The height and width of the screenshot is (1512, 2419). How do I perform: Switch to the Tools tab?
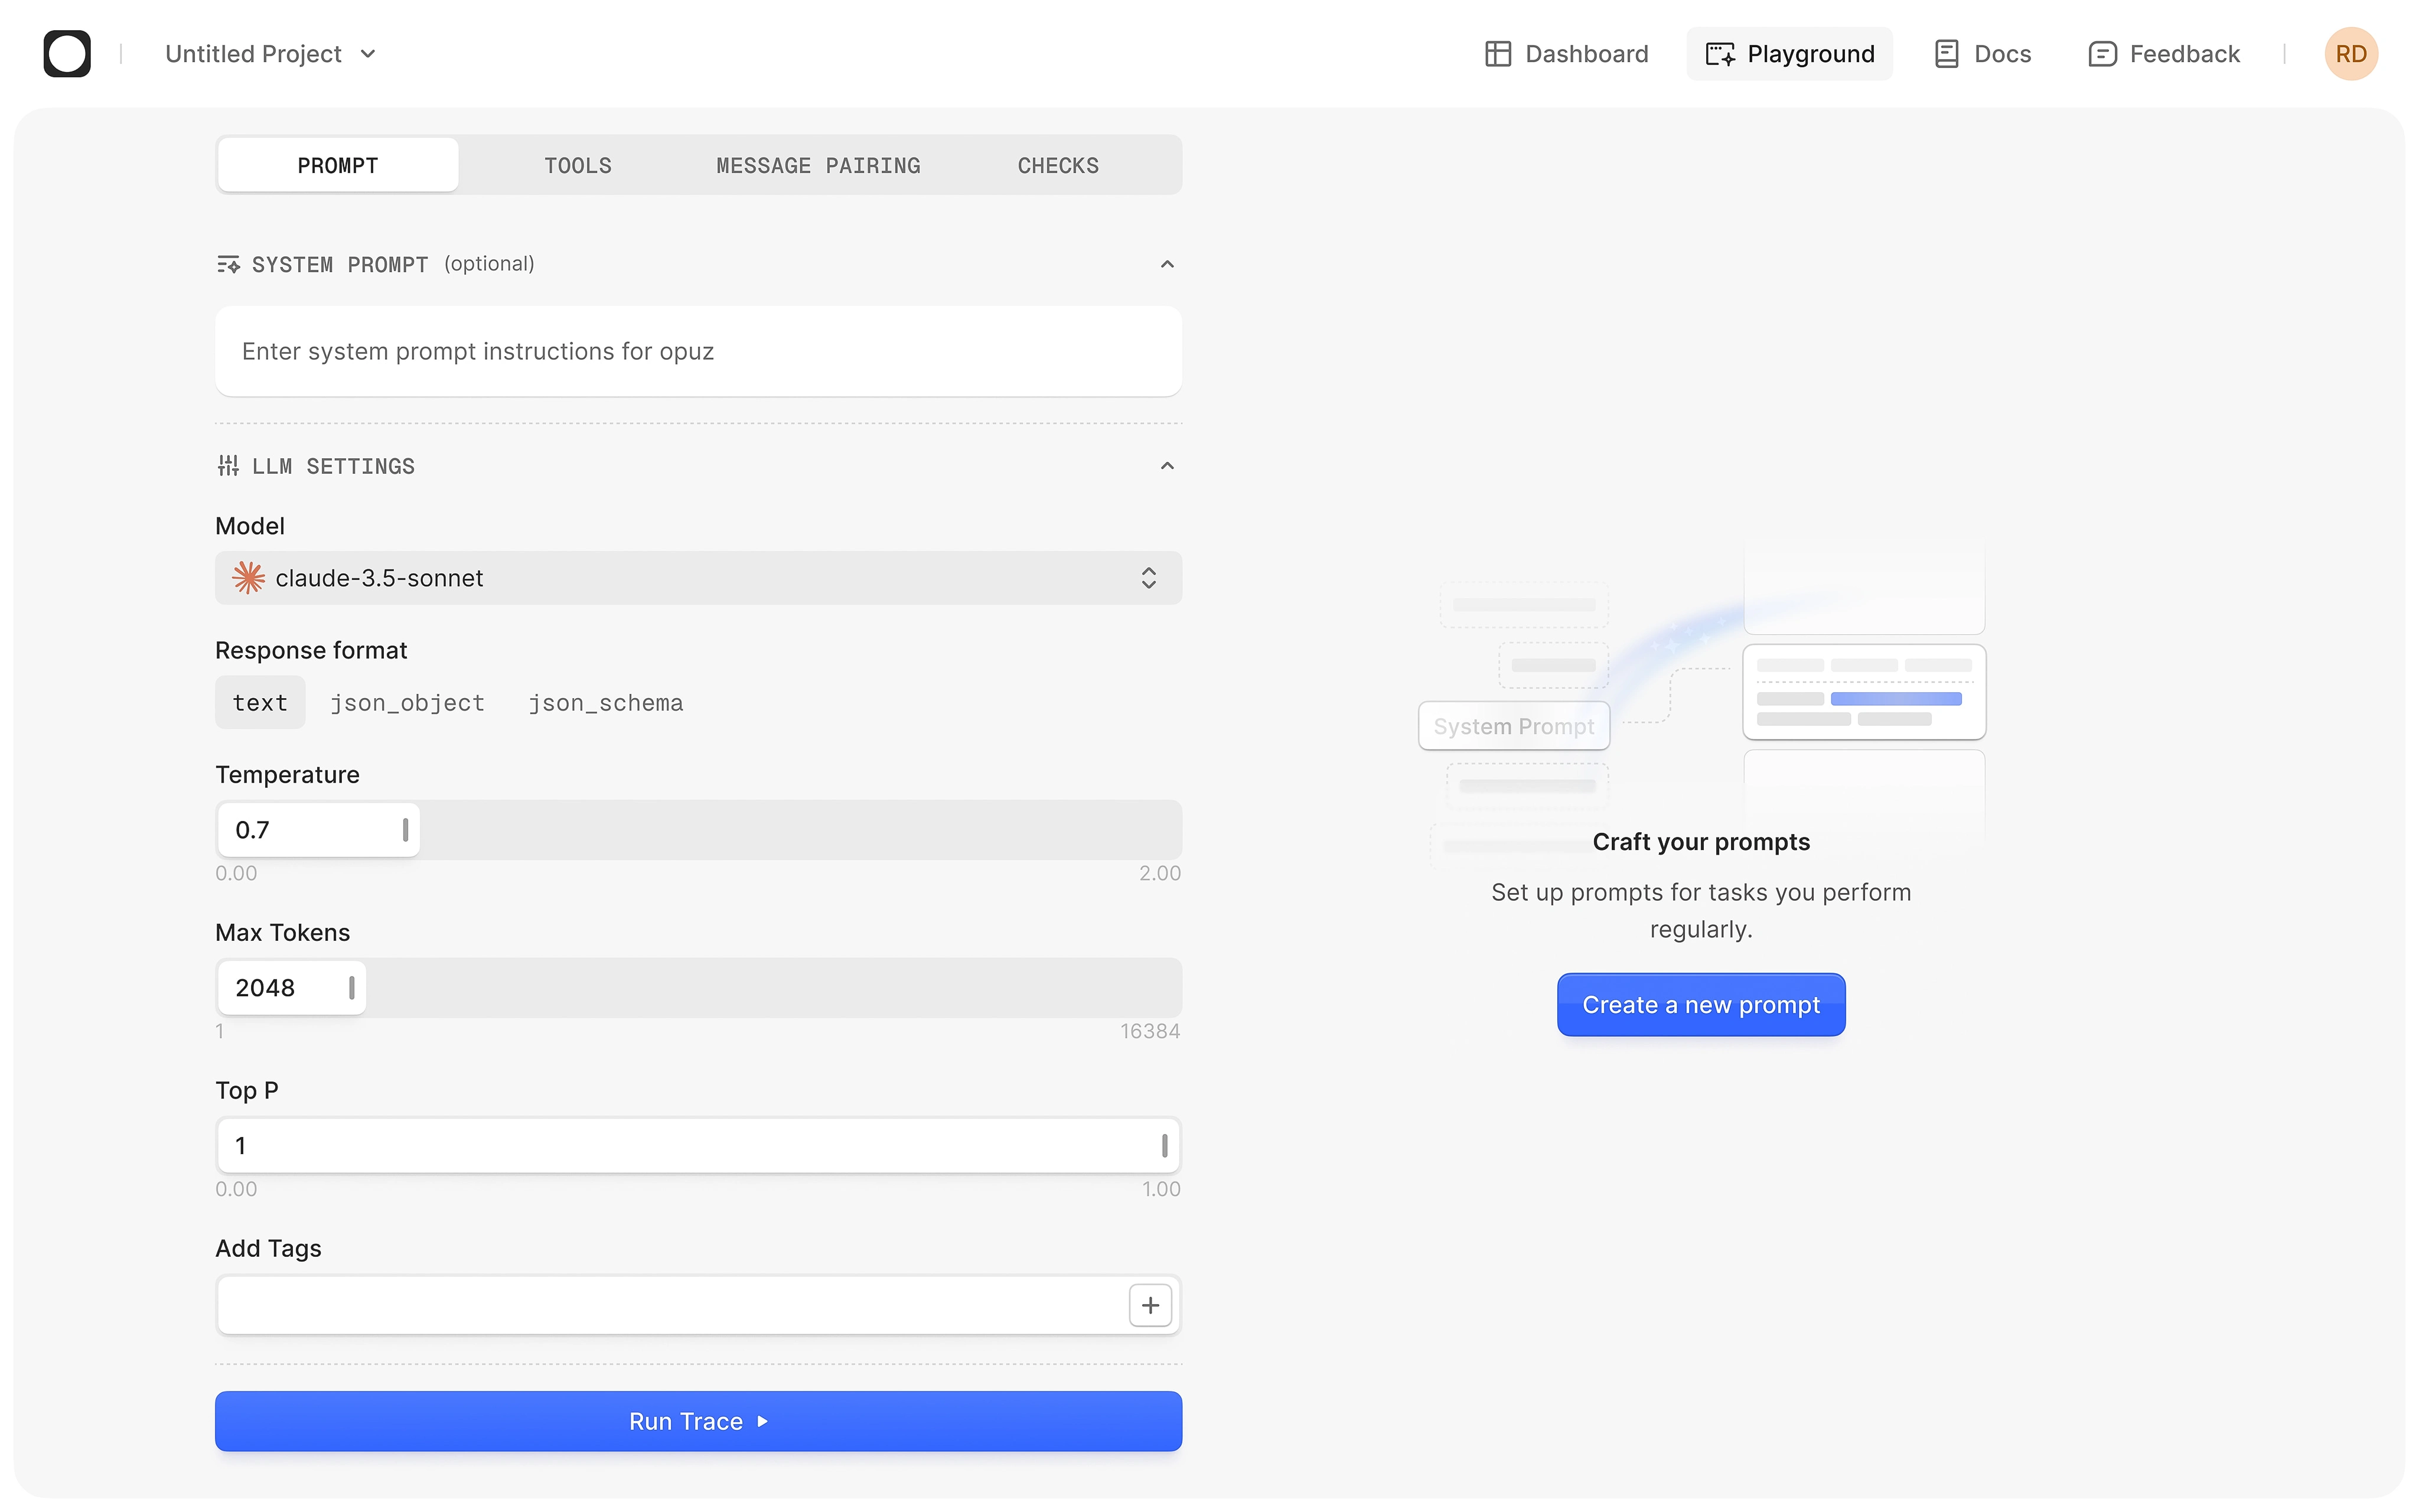[x=578, y=166]
